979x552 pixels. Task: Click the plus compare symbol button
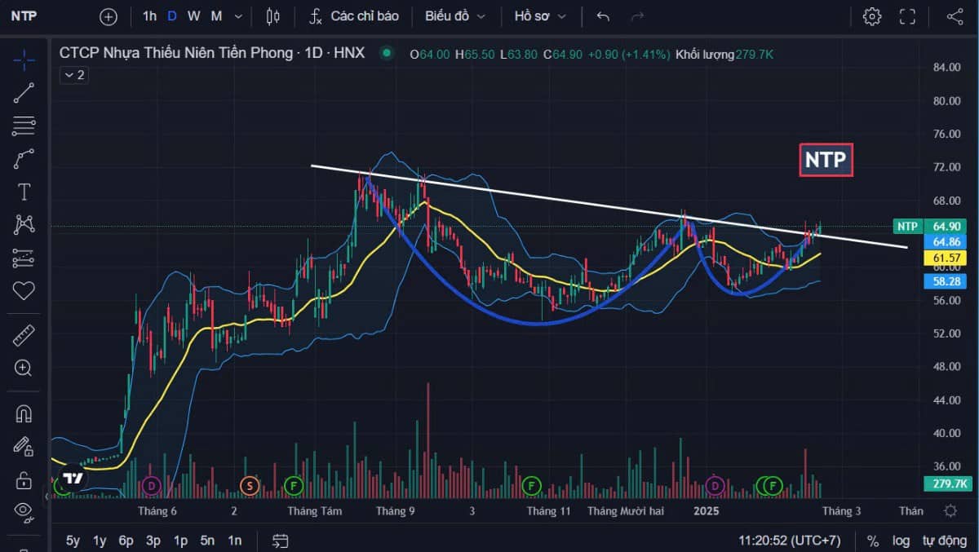109,16
